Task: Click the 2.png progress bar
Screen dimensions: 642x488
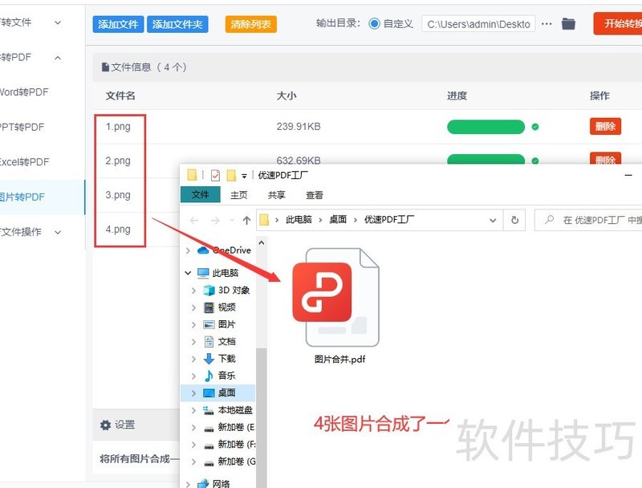Action: click(x=486, y=159)
